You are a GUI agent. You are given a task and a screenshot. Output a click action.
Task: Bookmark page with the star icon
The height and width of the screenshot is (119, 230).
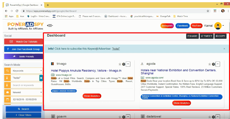pos(208,11)
